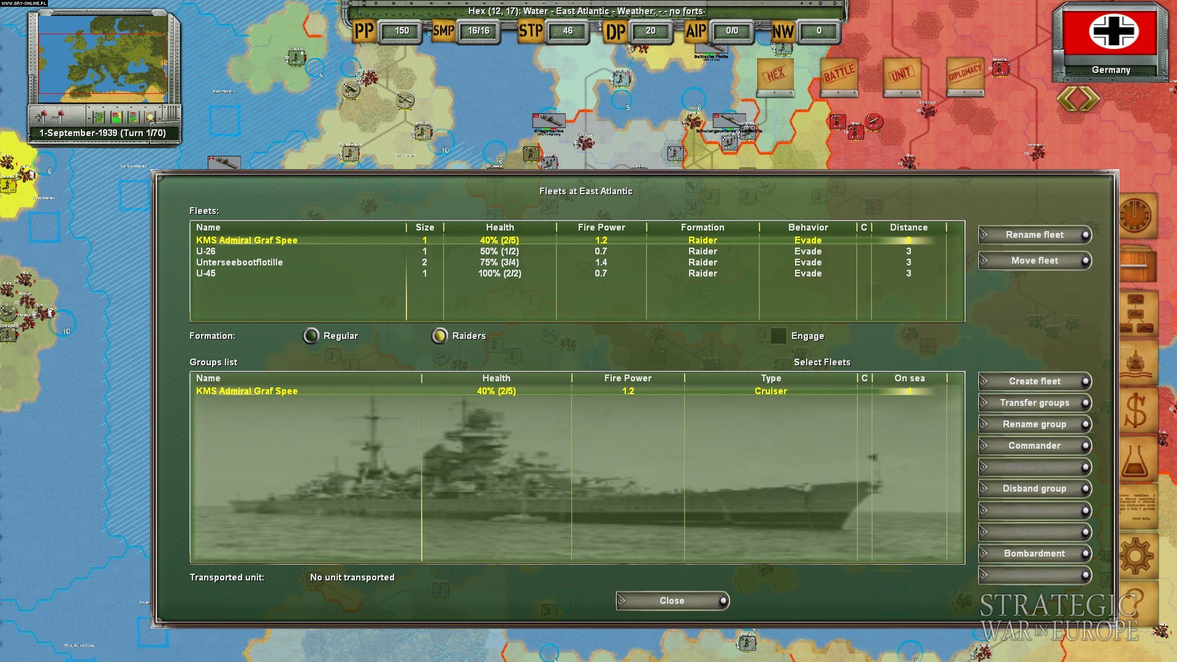The image size is (1177, 662).
Task: Select the Regular formation option
Action: pyautogui.click(x=310, y=335)
